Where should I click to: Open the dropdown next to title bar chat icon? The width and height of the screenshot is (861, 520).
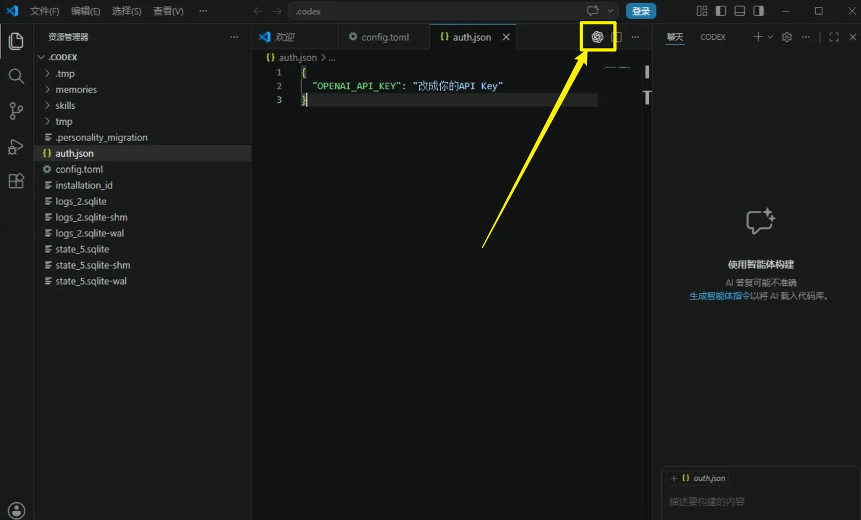(x=610, y=11)
